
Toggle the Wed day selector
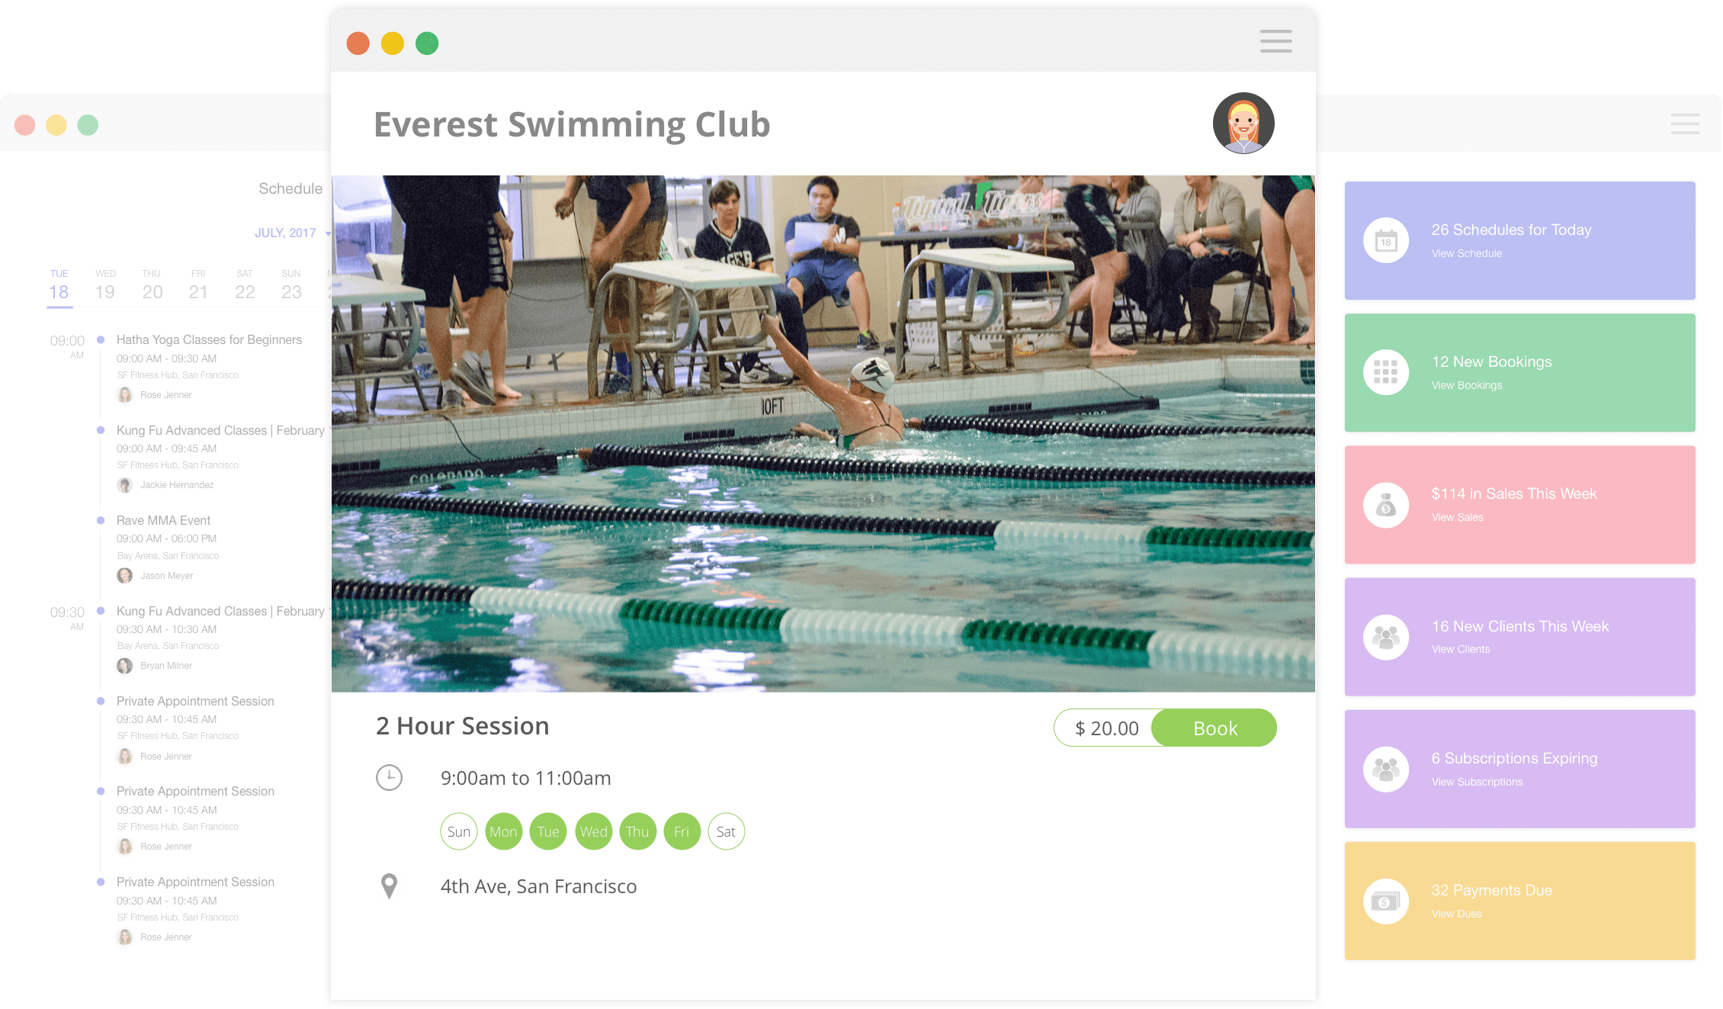tap(593, 831)
